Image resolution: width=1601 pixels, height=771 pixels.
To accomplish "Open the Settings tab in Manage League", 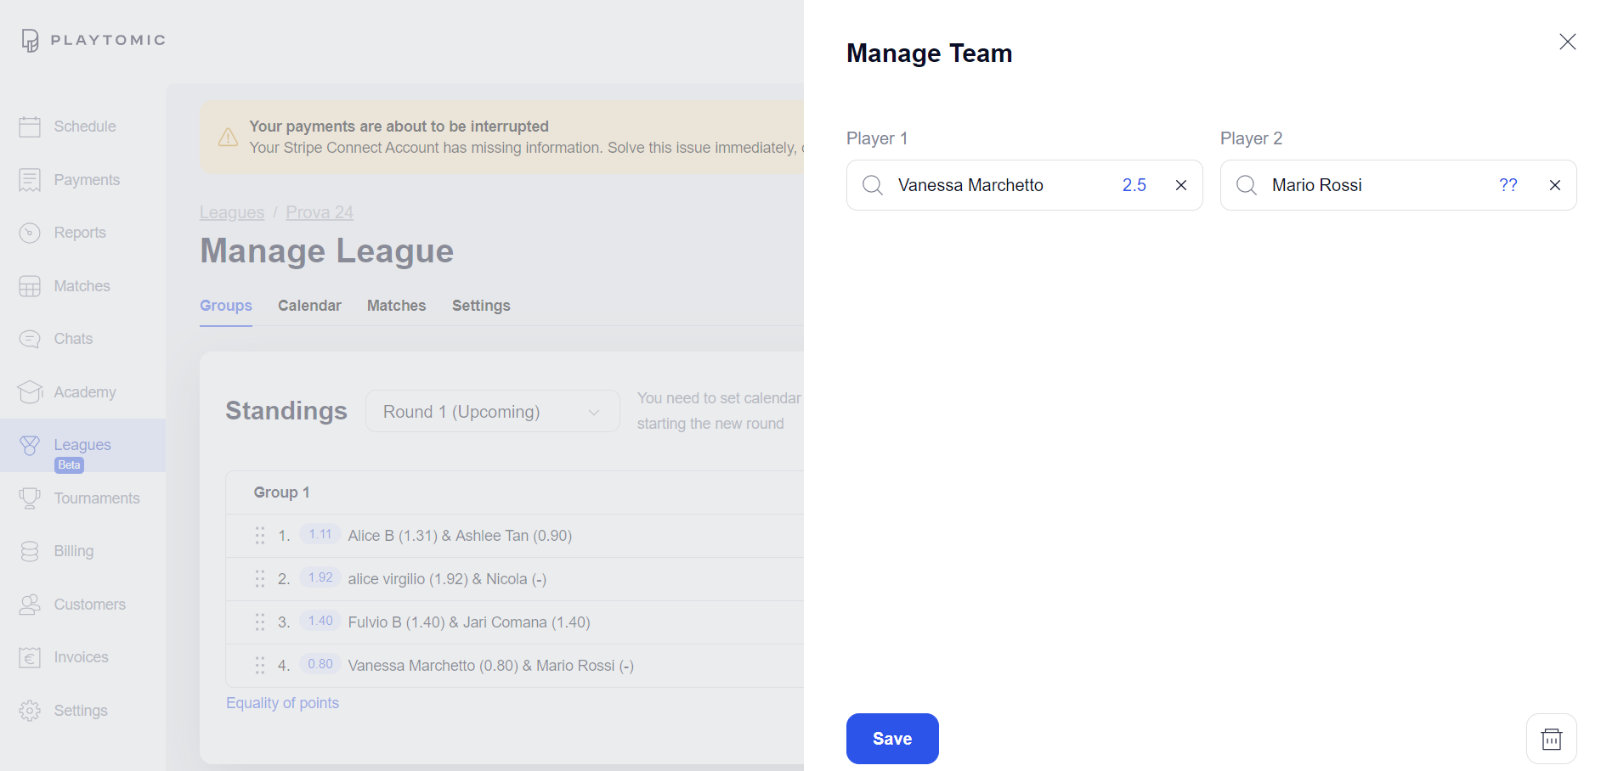I will coord(481,305).
